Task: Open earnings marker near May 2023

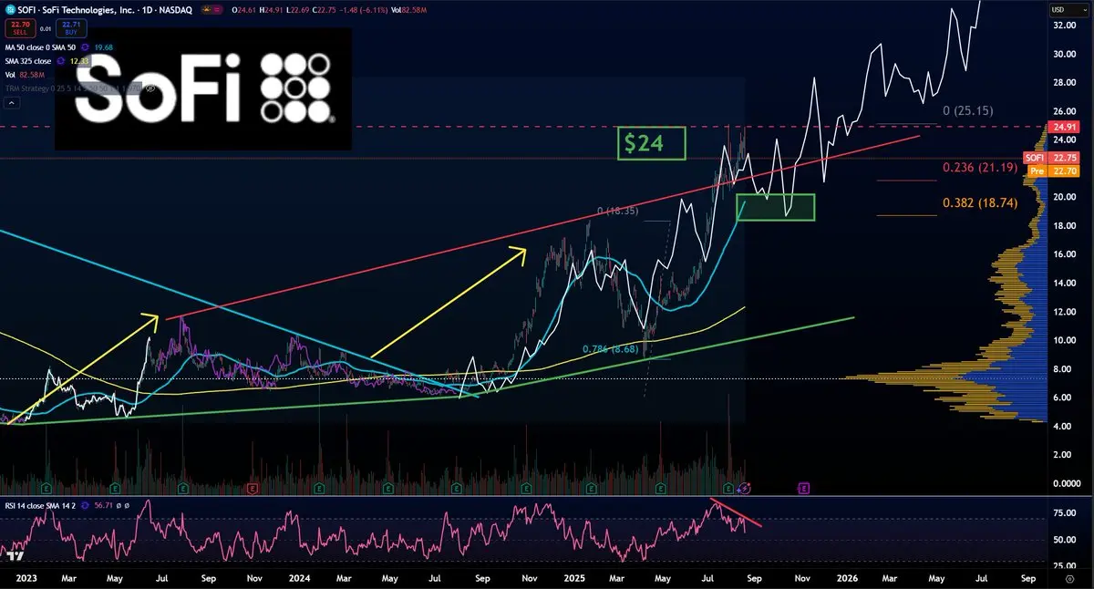Action: 115,488
